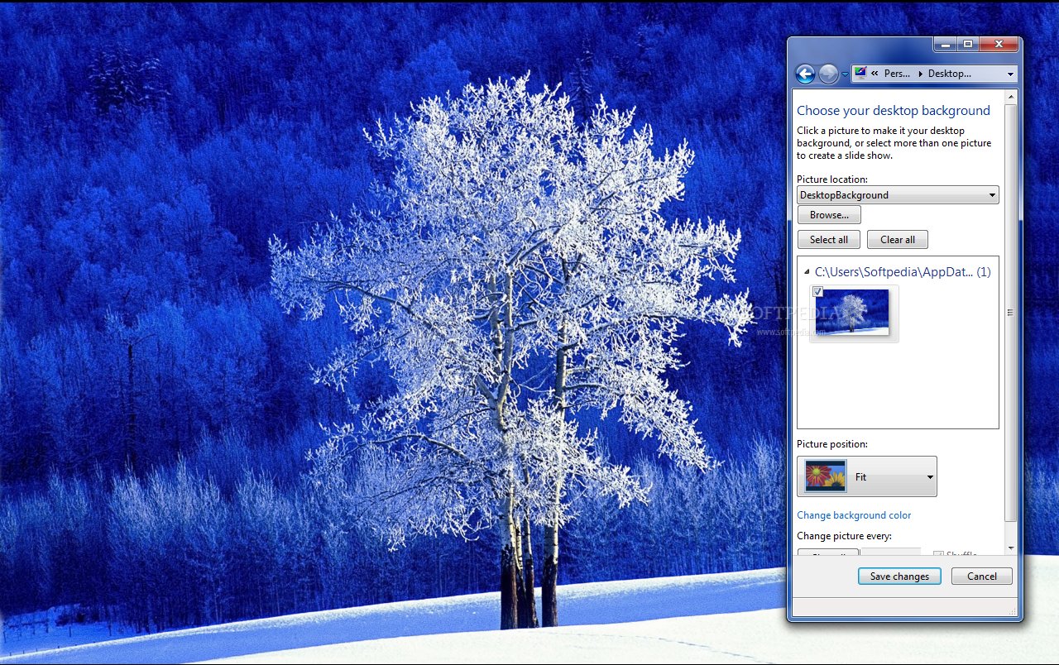The width and height of the screenshot is (1059, 665).
Task: Collapse the C:\Users\Softpedia\AppDat... group triangle
Action: point(807,272)
